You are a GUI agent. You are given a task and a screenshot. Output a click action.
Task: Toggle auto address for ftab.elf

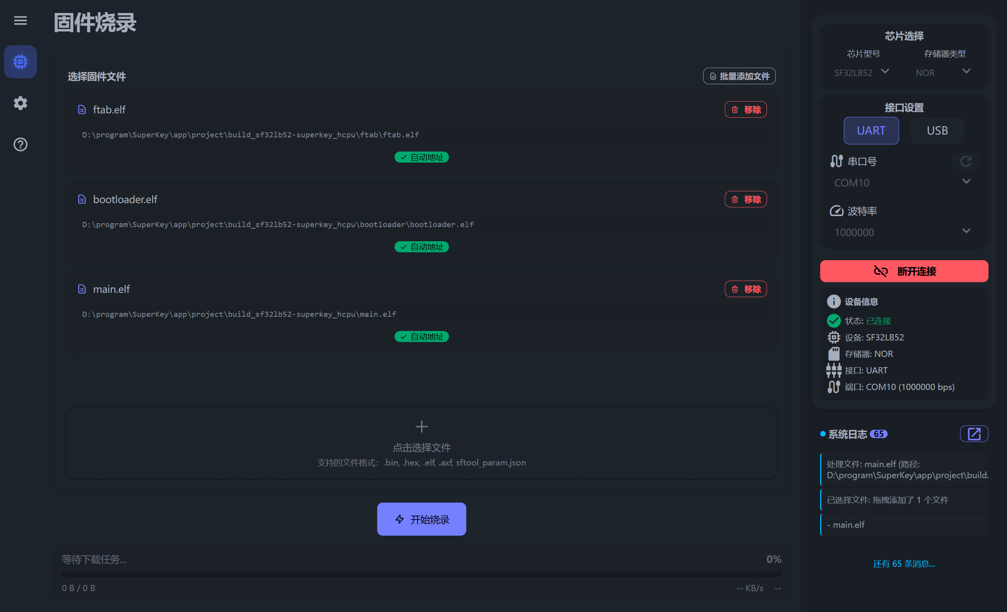(421, 157)
